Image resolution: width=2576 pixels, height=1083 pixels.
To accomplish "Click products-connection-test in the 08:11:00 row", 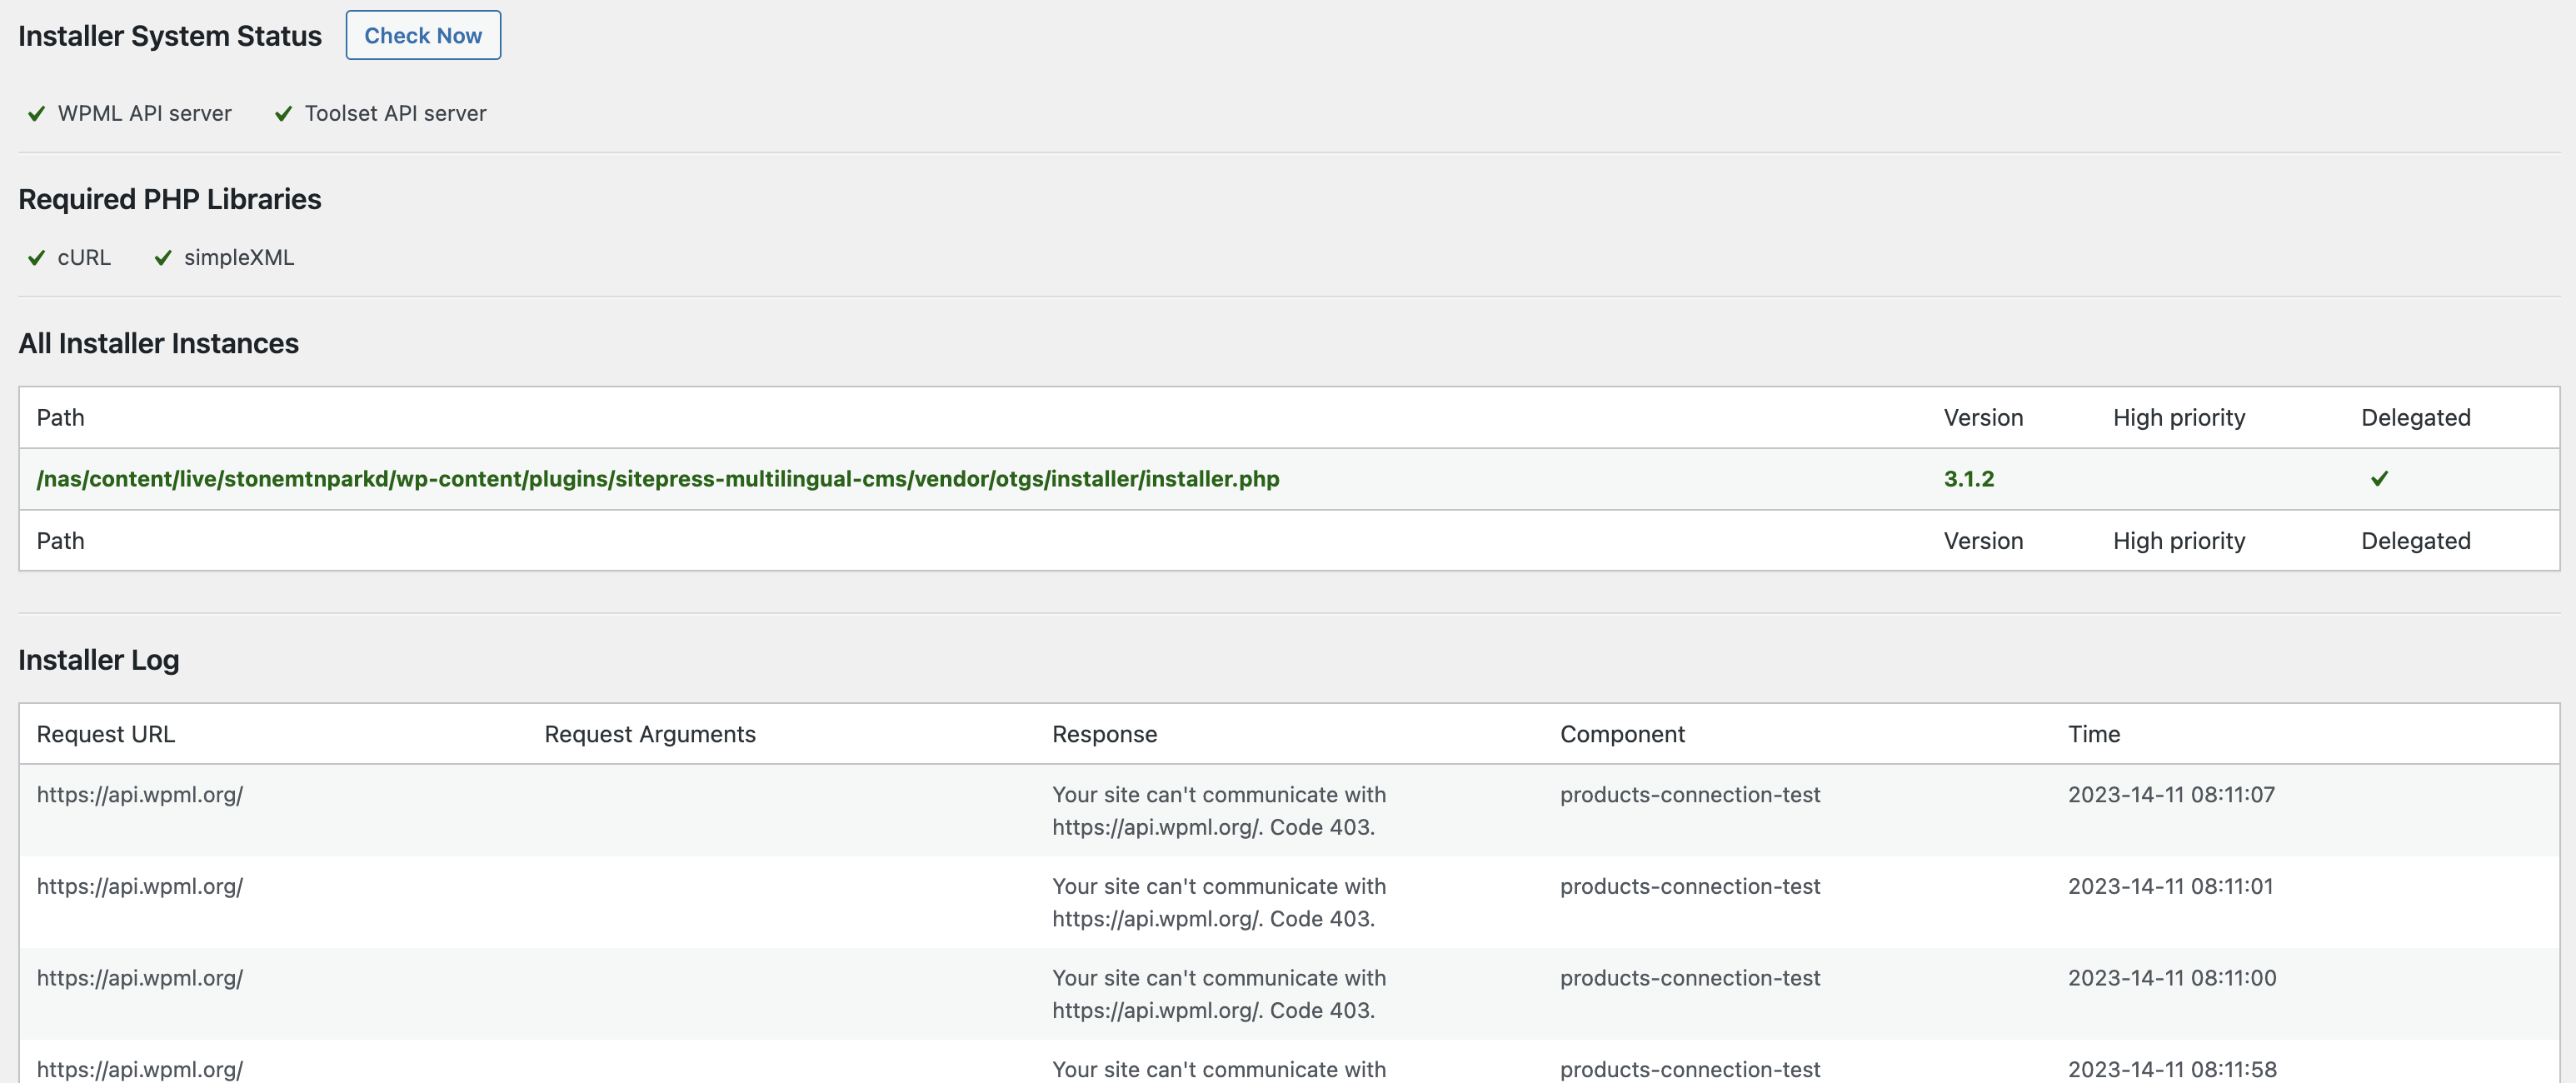I will click(1690, 978).
